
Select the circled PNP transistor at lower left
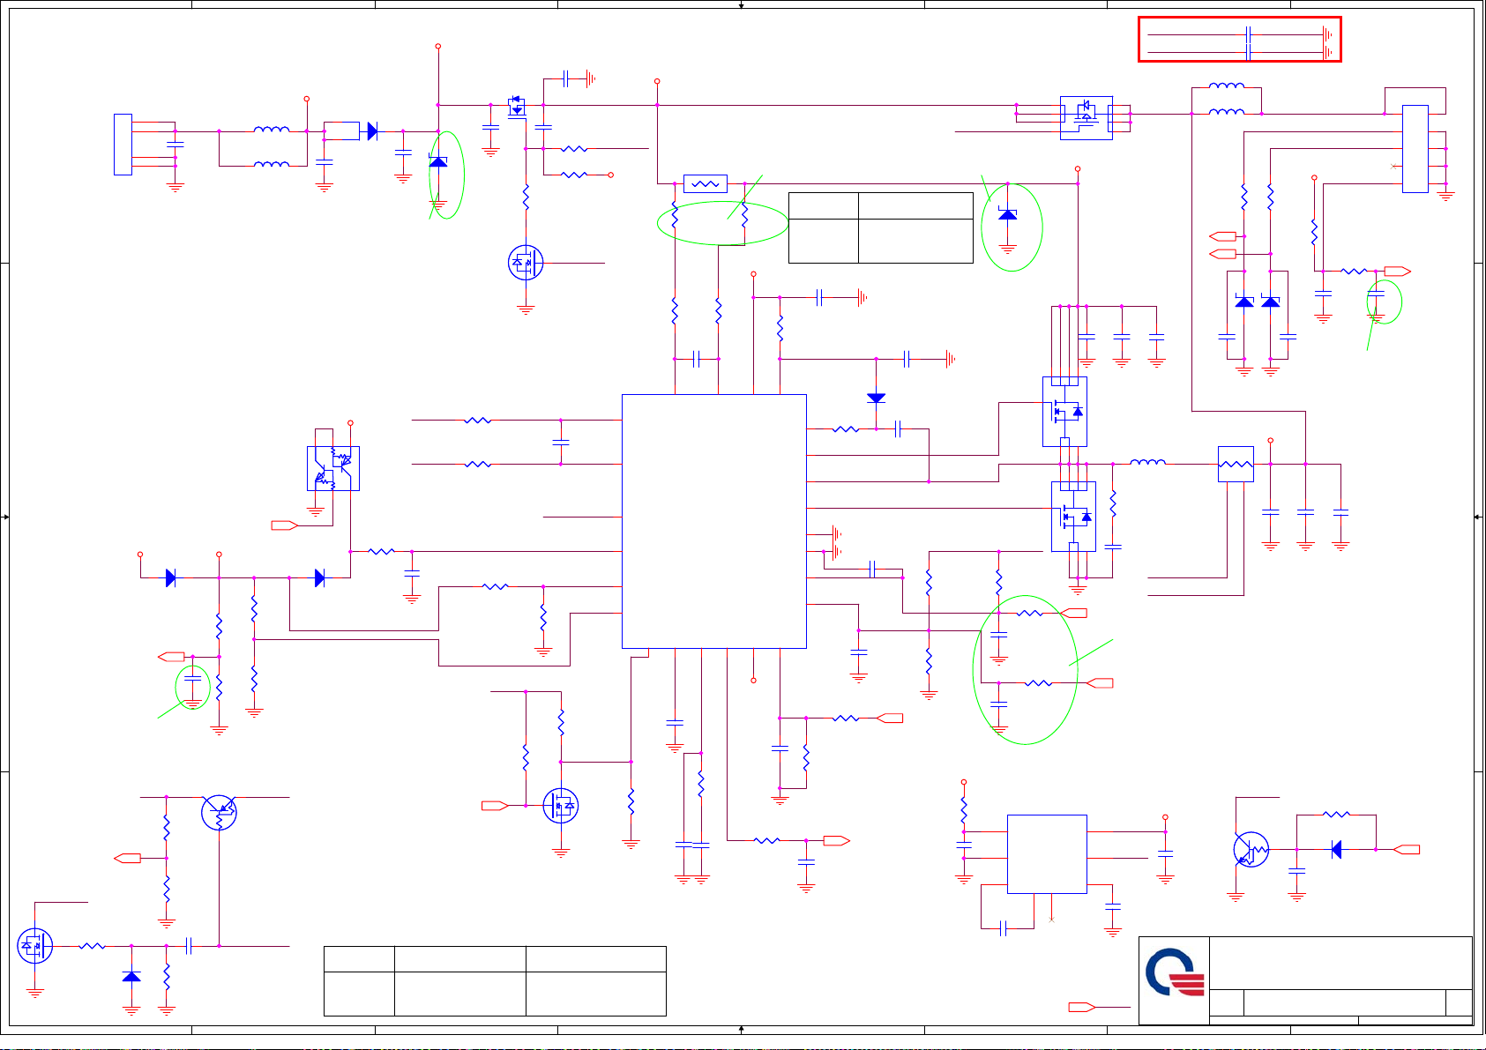pos(219,812)
